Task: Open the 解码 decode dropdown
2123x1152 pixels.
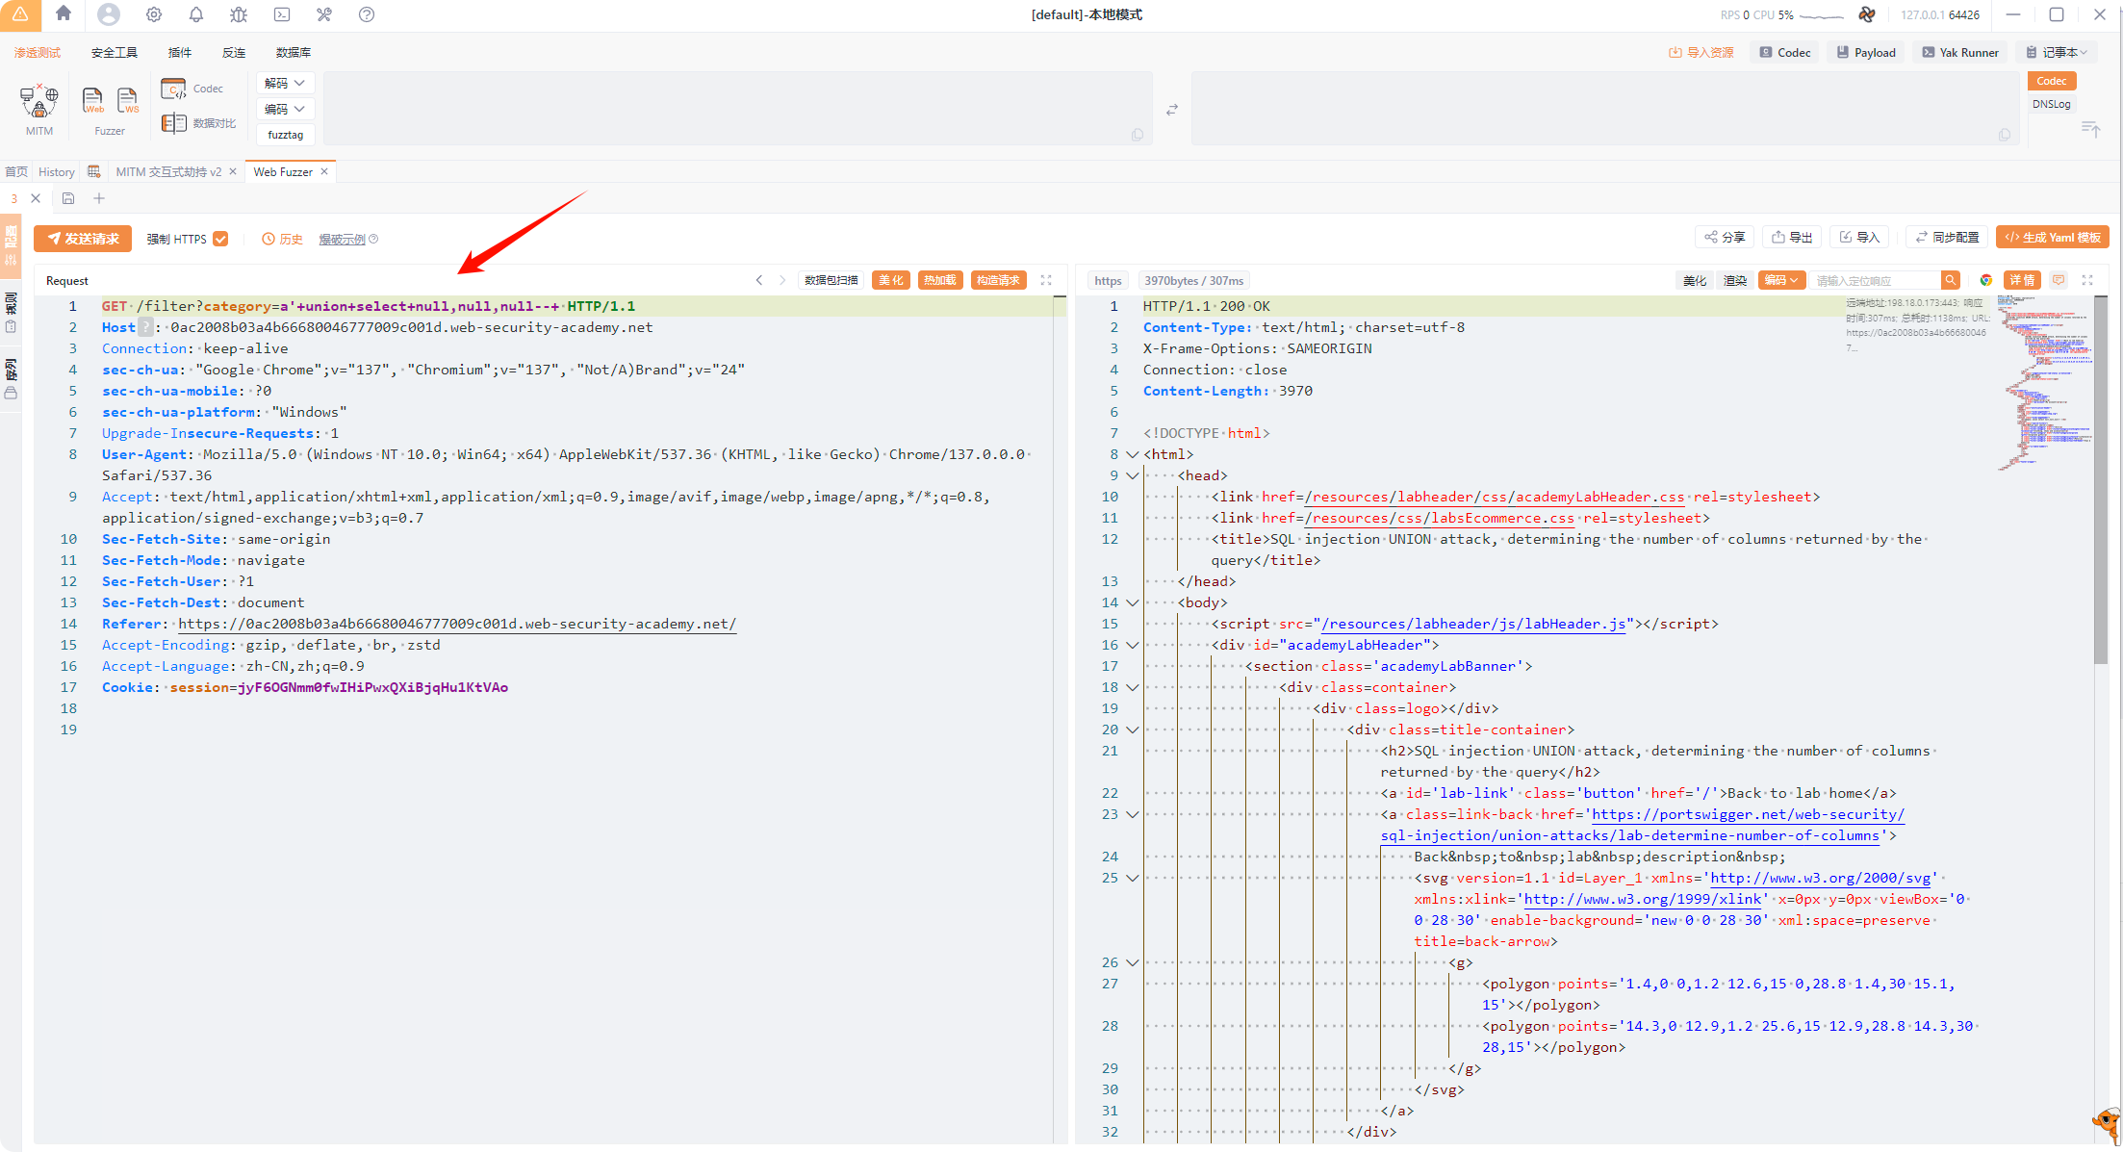Action: point(285,83)
